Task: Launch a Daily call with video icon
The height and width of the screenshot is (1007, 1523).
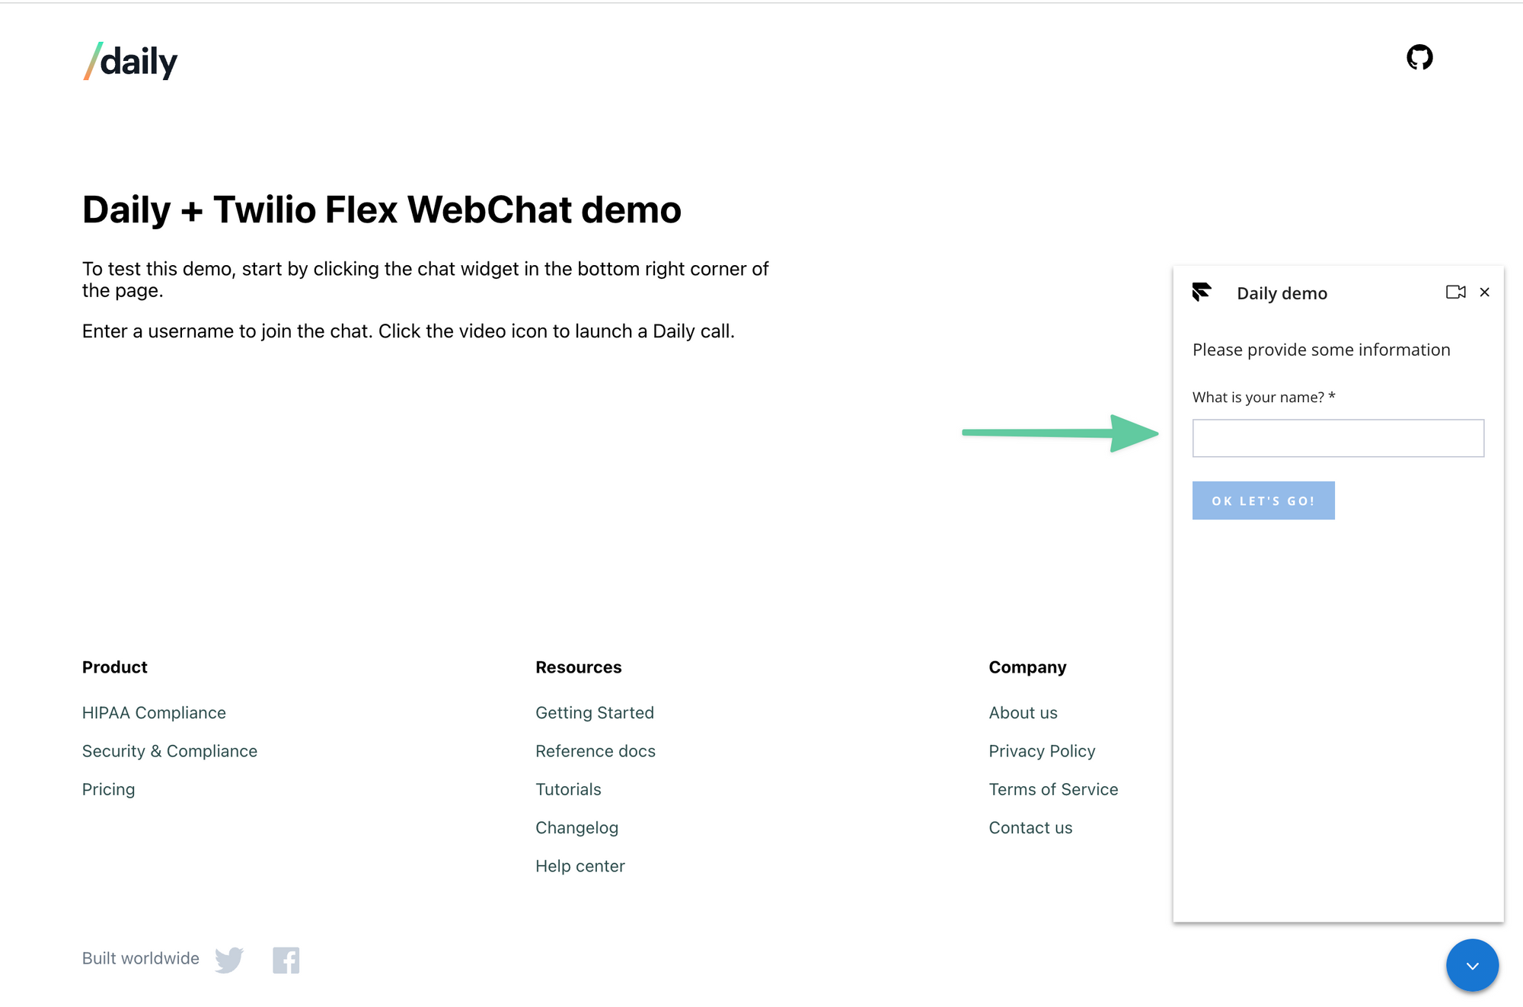Action: (x=1455, y=293)
